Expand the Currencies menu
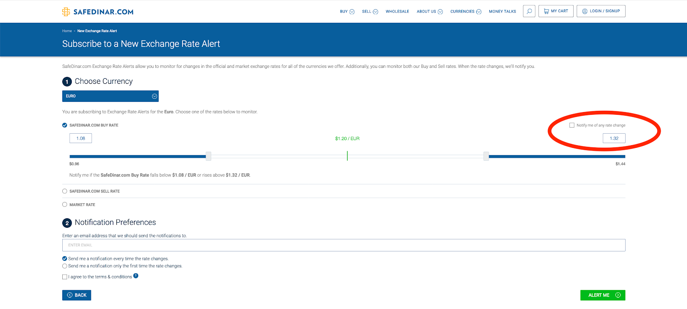The height and width of the screenshot is (309, 687). click(465, 12)
